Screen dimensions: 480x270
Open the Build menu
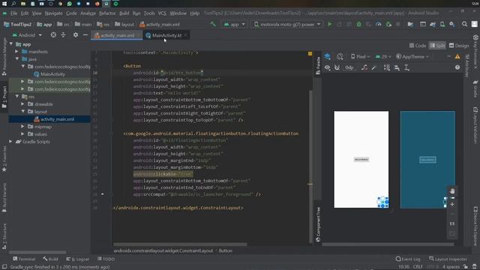[124, 13]
